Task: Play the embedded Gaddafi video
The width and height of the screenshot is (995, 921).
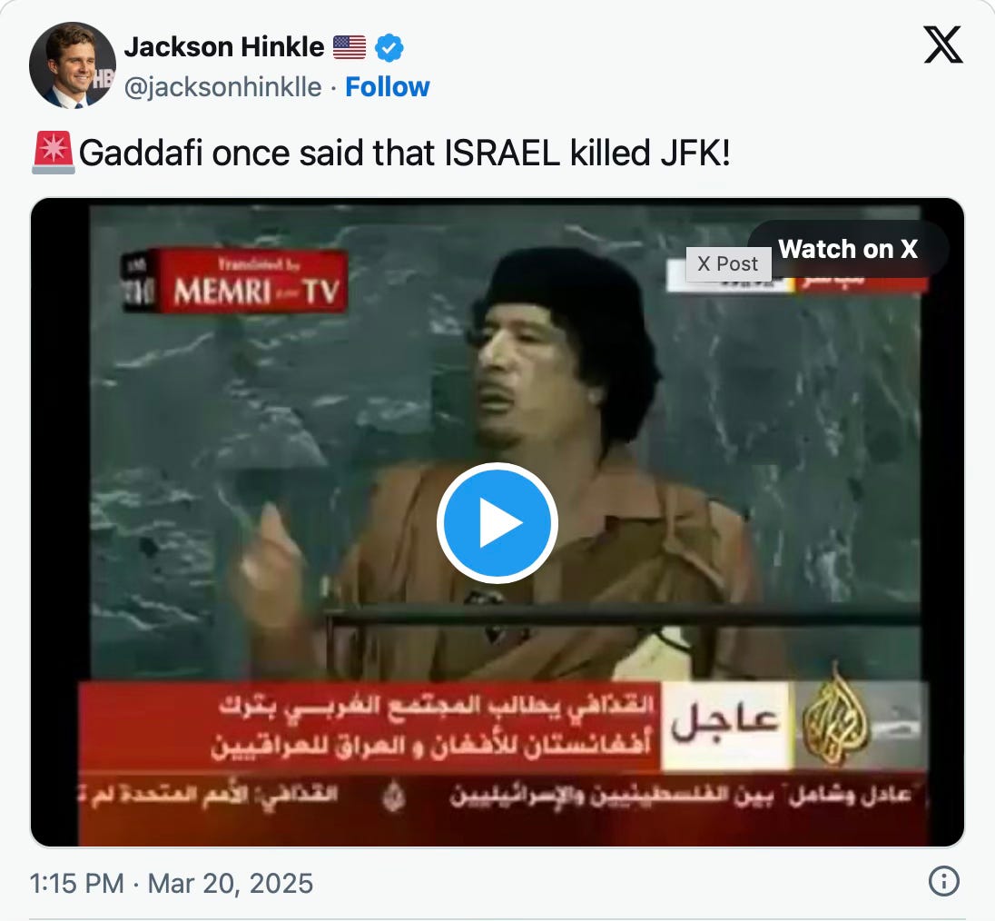Action: 497,522
